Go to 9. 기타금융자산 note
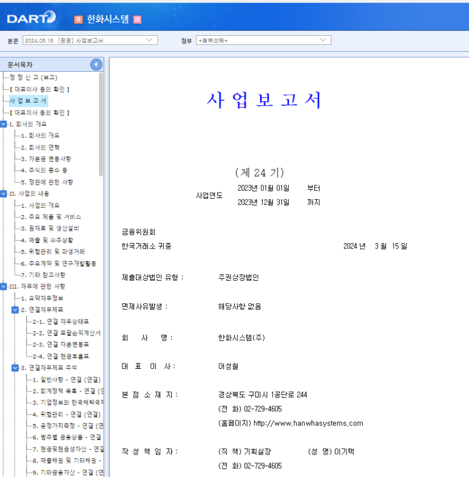The image size is (469, 477). (x=68, y=472)
